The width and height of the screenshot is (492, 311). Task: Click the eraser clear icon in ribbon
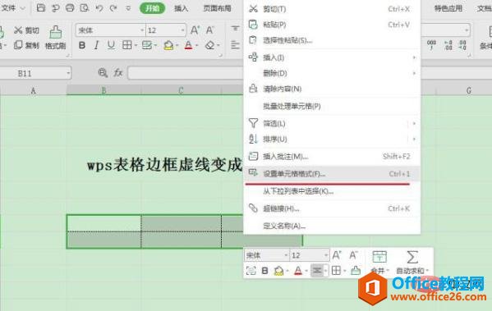pos(210,45)
